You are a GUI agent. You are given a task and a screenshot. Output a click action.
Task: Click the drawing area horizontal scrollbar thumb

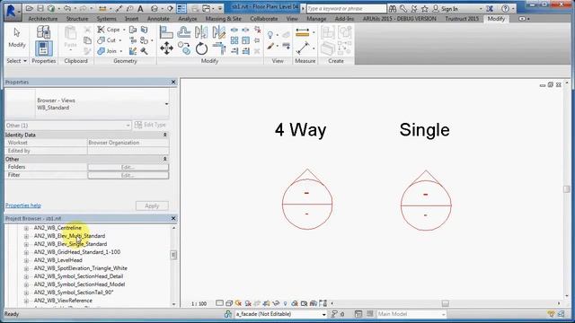pyautogui.click(x=446, y=303)
